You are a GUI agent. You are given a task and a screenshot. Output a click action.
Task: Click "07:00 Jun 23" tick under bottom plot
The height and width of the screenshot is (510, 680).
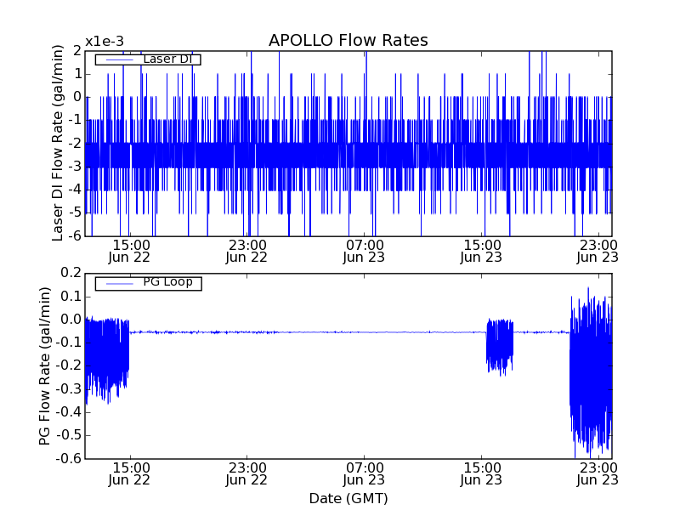tap(365, 473)
